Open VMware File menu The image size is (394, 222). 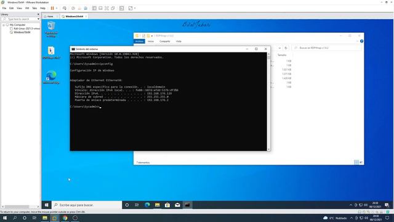4,8
